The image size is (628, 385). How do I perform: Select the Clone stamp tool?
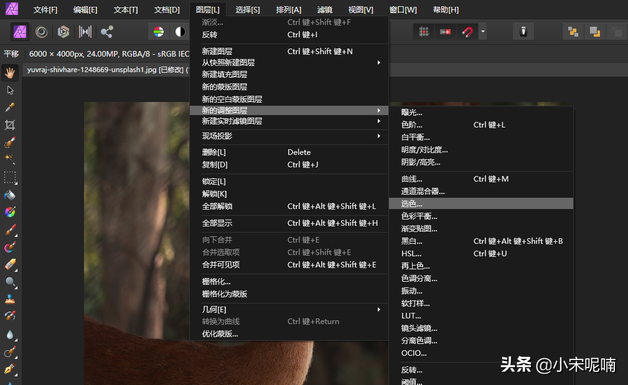(10, 299)
